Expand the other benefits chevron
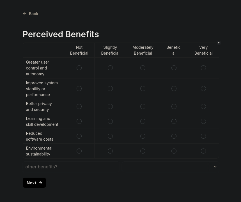The width and height of the screenshot is (241, 202). click(215, 167)
